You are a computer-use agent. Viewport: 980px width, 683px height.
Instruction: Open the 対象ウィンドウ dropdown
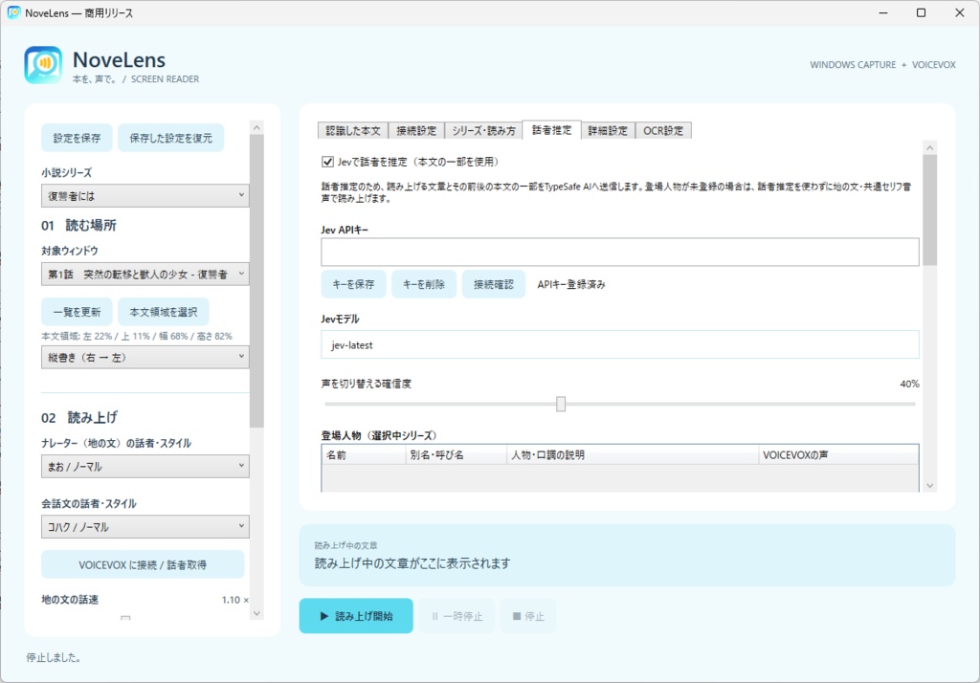coord(145,274)
